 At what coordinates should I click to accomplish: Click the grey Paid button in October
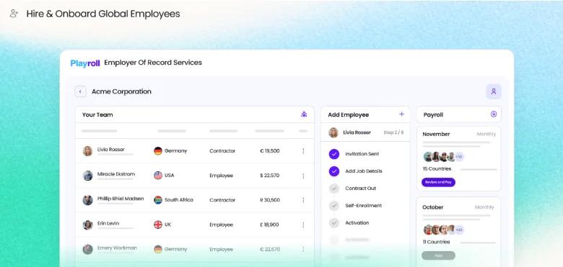point(438,255)
